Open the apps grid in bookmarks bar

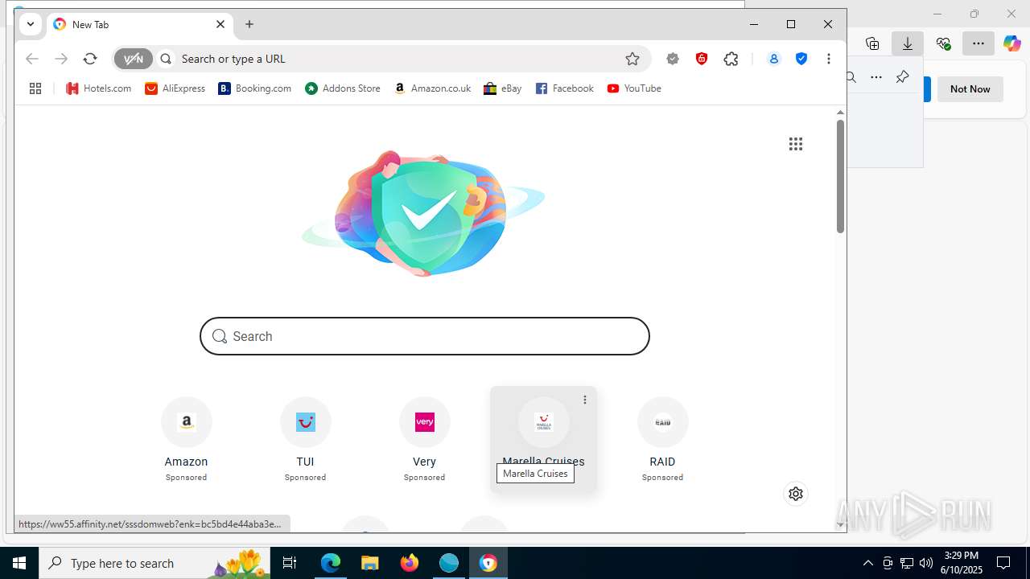pos(35,88)
